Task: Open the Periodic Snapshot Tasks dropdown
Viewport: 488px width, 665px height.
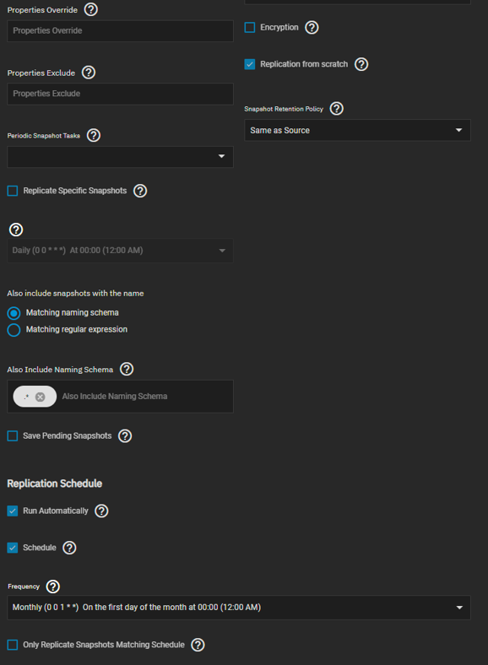Action: [120, 156]
